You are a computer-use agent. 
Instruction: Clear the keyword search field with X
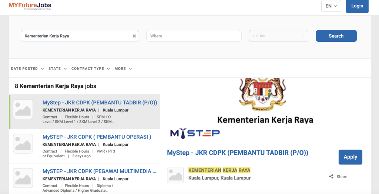(134, 36)
